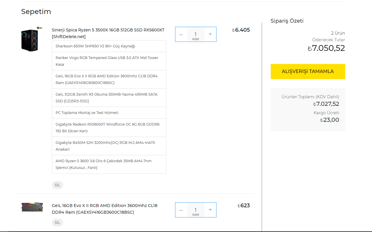Decrease quantity of GeIL 16GB RAM
Image resolution: width=372 pixels, height=232 pixels.
181,210
